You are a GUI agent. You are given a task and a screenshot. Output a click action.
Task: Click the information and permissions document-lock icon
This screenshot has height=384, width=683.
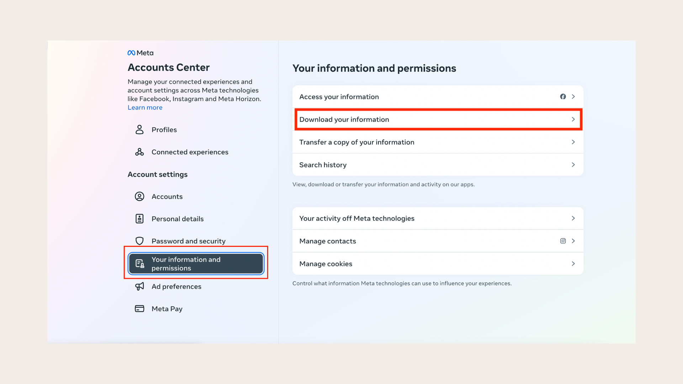[140, 263]
